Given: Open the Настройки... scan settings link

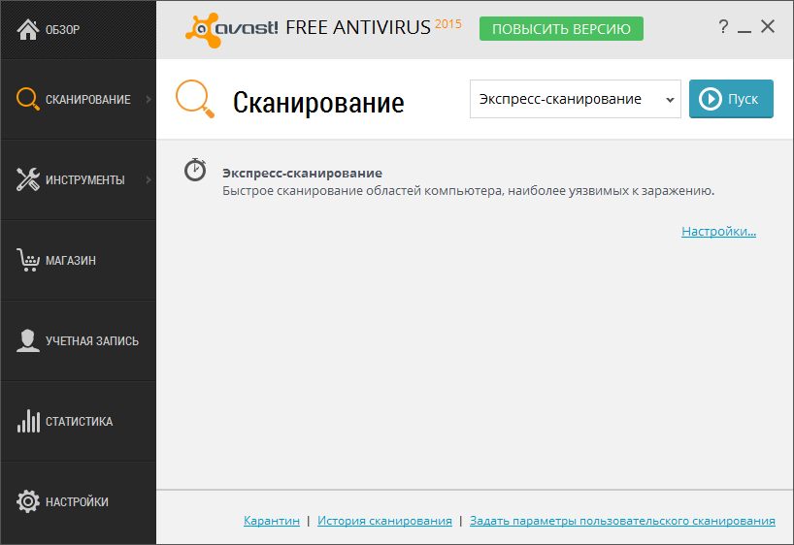Looking at the screenshot, I should (x=718, y=231).
